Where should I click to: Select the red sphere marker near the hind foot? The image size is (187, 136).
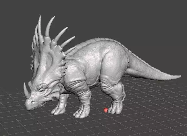(106, 110)
